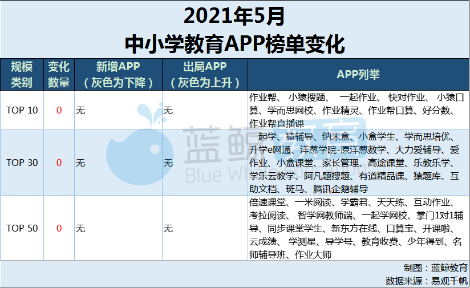Select TOP 10 新增APP cell showing 无
The width and height of the screenshot is (470, 288).
coord(80,110)
